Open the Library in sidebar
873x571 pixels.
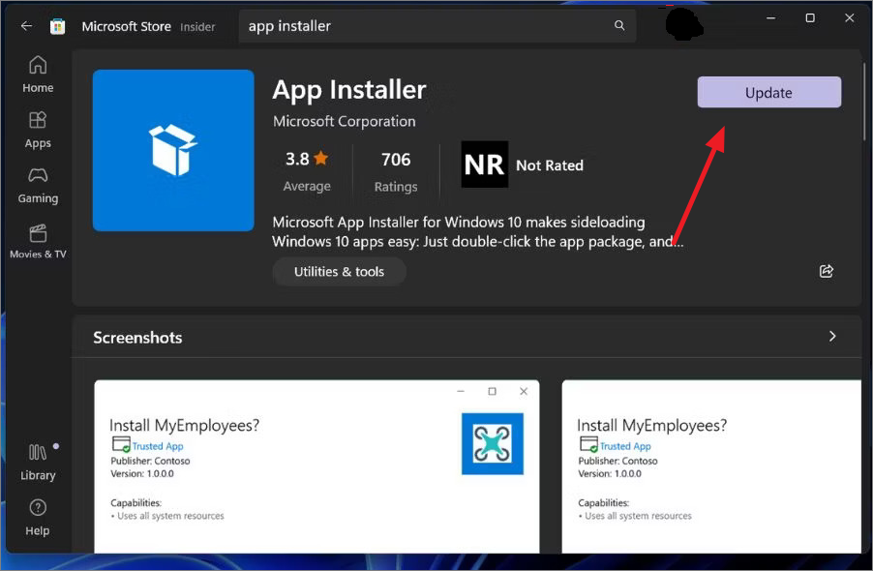coord(38,462)
